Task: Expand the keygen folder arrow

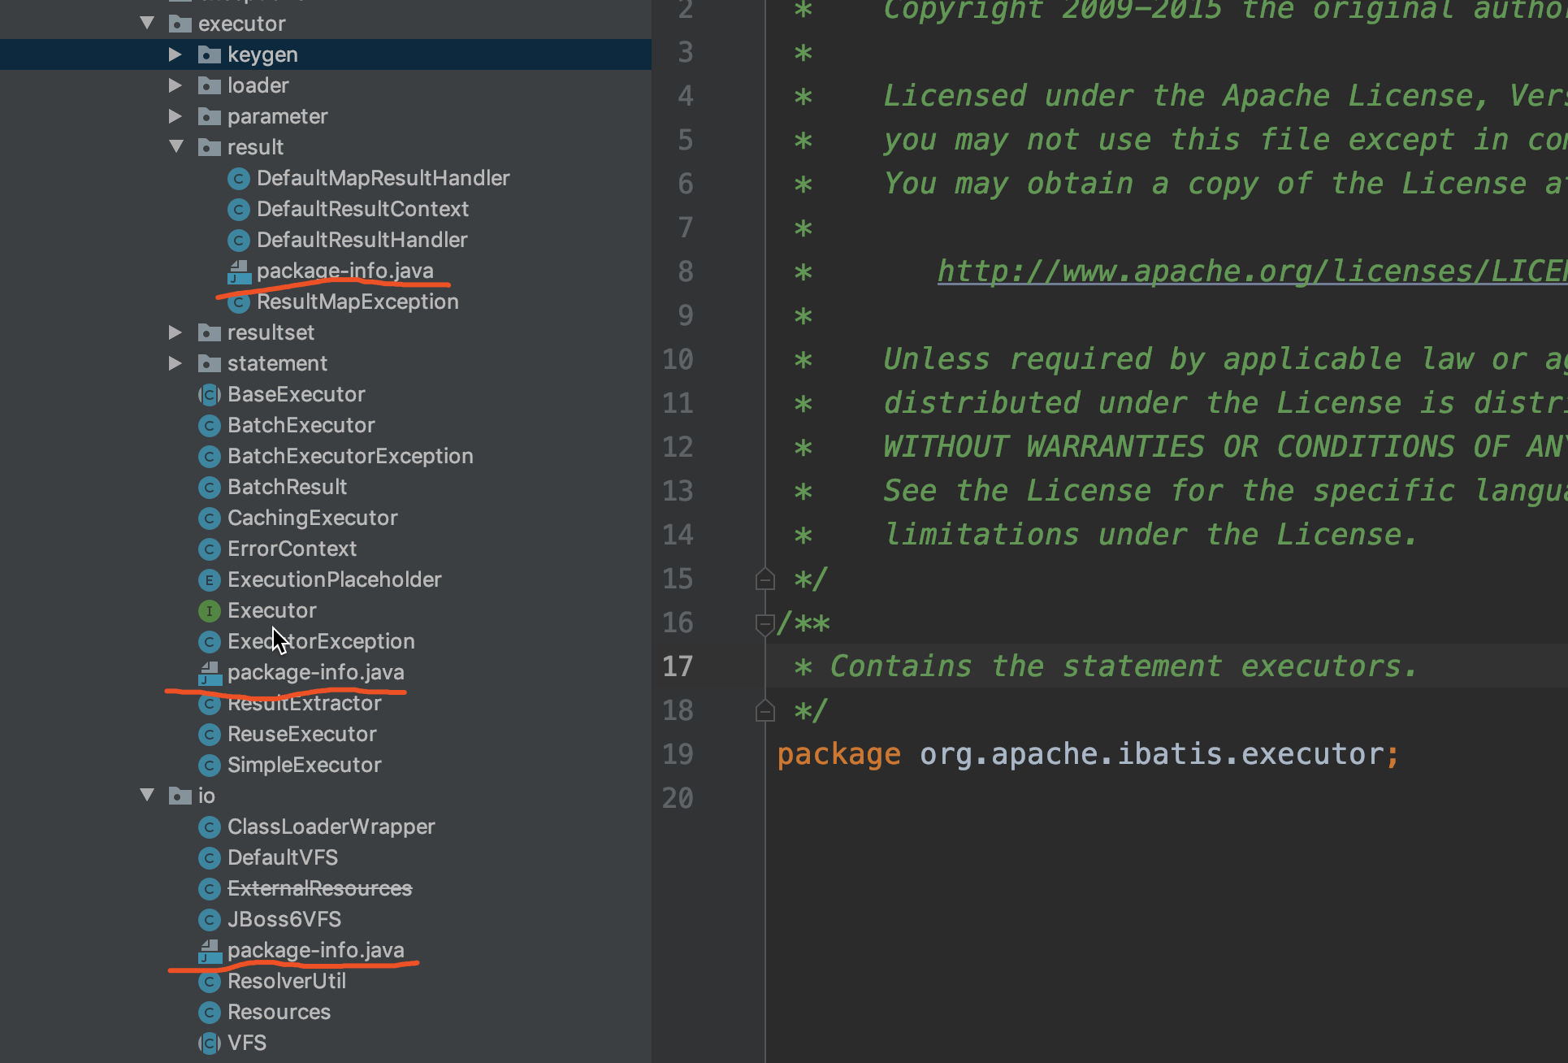Action: tap(175, 54)
